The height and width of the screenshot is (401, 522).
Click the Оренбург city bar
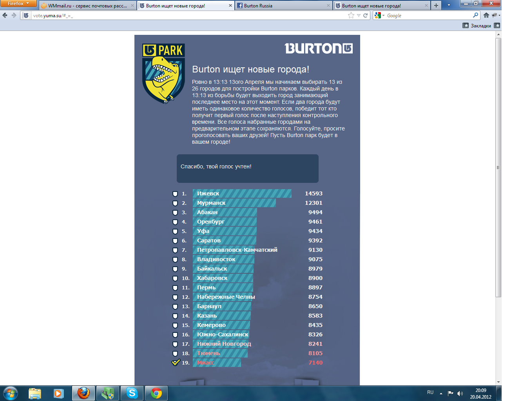225,222
